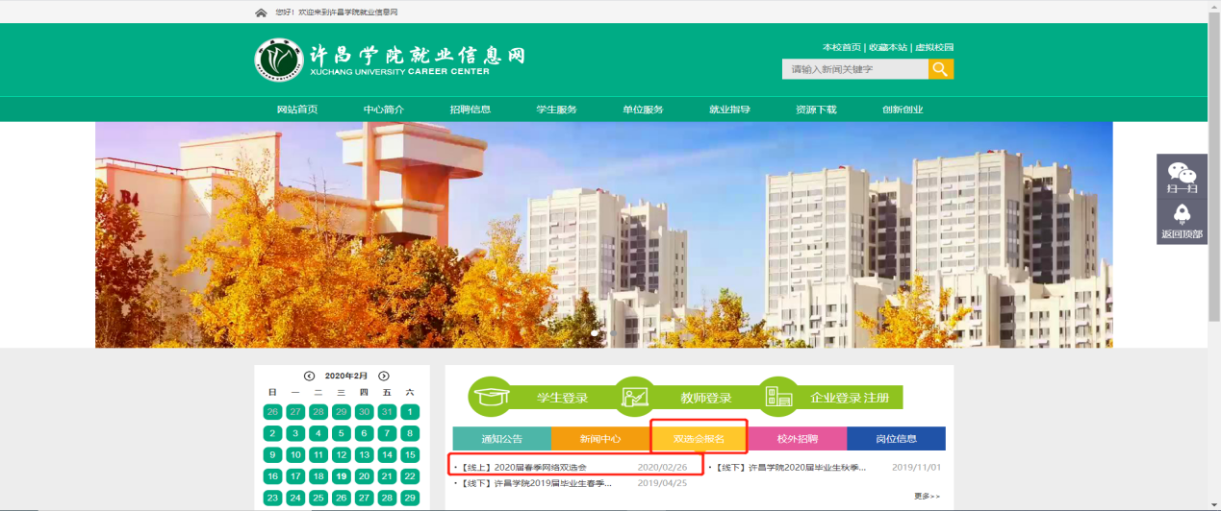Click the 2019/04/25 date text
This screenshot has width=1221, height=511.
point(661,483)
